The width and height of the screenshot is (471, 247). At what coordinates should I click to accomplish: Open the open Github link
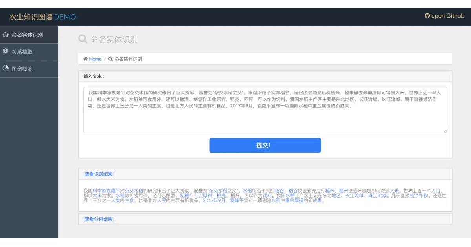444,16
